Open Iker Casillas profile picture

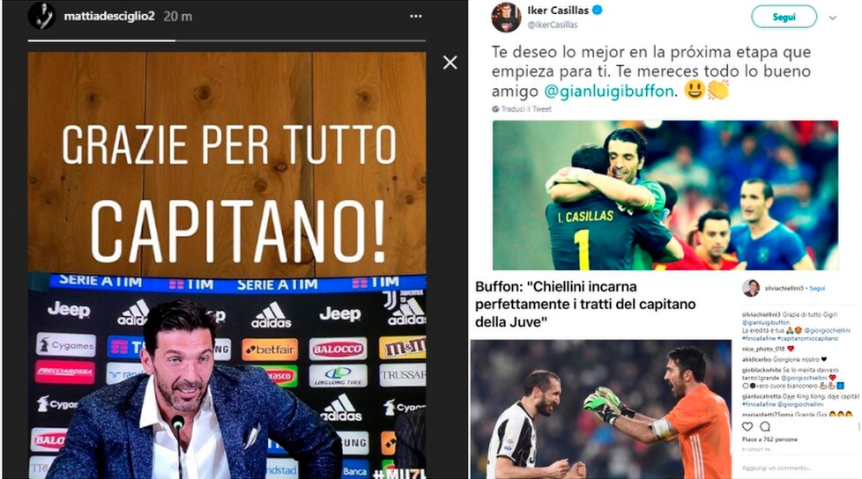(x=506, y=17)
